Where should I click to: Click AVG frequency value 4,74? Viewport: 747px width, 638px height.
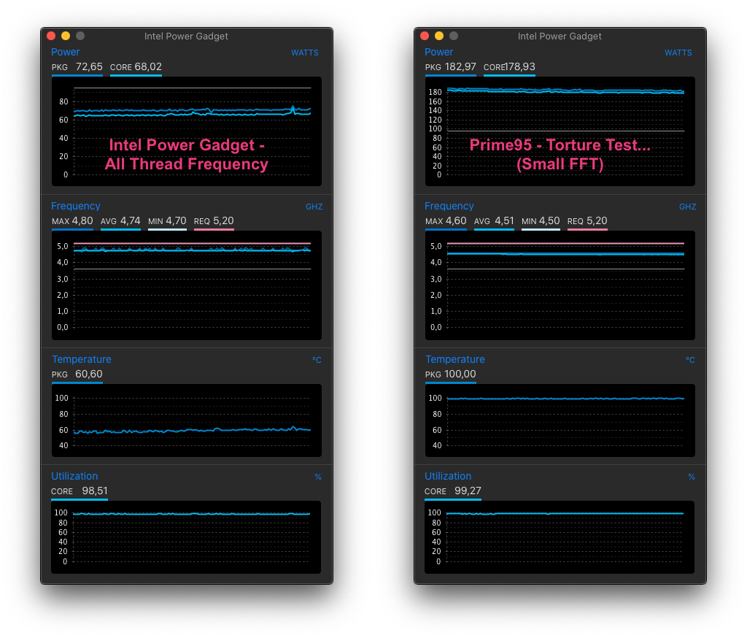pyautogui.click(x=131, y=220)
